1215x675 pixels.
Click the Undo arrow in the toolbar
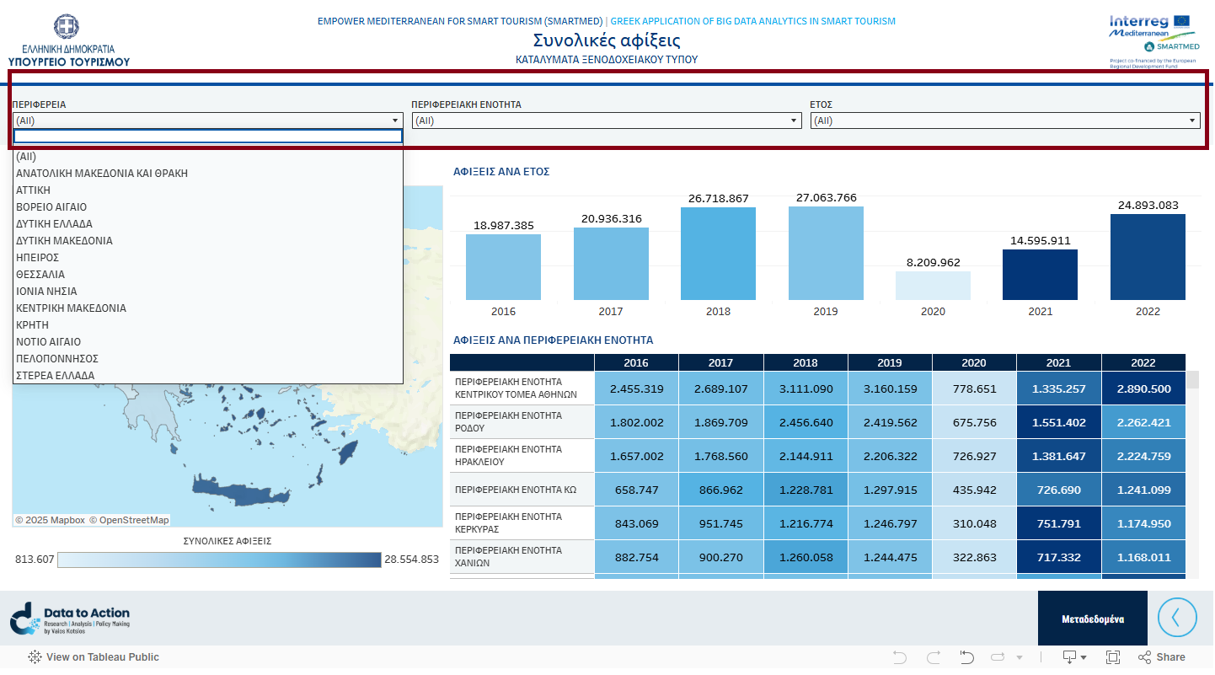(x=899, y=657)
